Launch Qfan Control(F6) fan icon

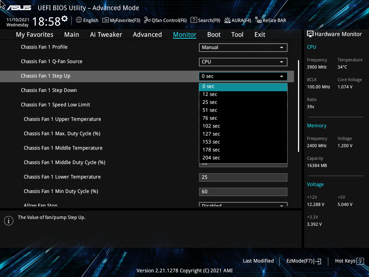[x=147, y=20]
